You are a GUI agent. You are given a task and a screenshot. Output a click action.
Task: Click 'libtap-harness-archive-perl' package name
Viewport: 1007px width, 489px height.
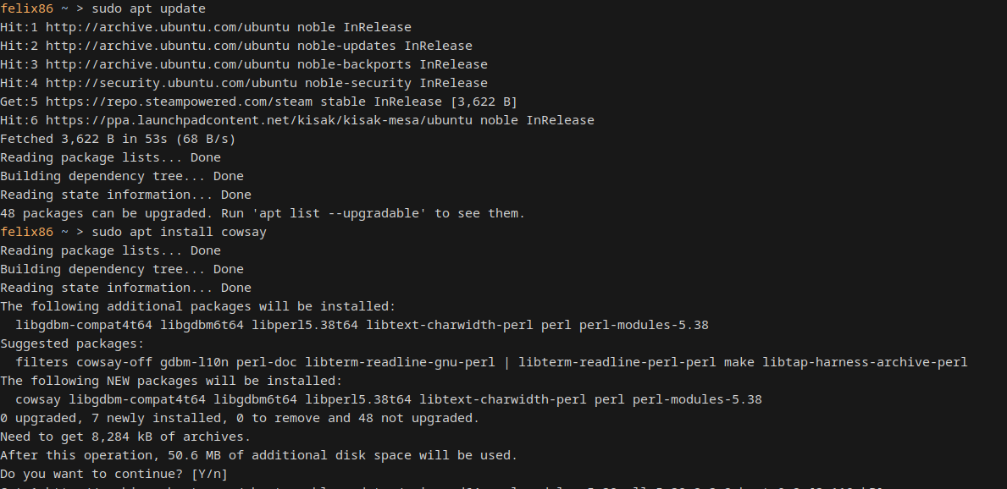(x=865, y=362)
